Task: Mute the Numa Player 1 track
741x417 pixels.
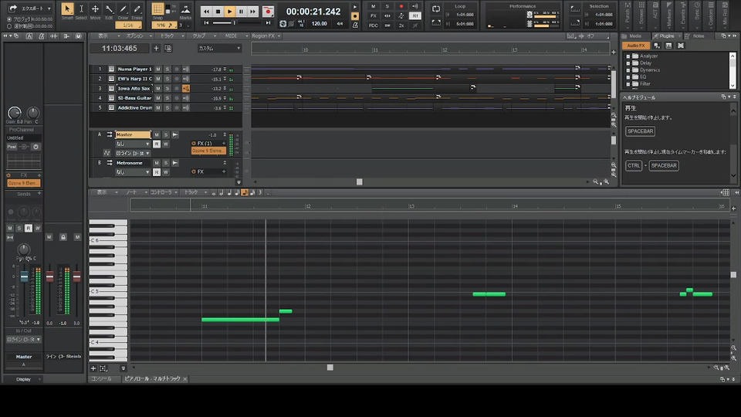Action: pyautogui.click(x=158, y=69)
